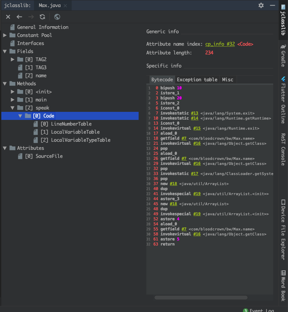Select the LocalVariableTable tree item
This screenshot has height=312, width=288.
point(75,132)
